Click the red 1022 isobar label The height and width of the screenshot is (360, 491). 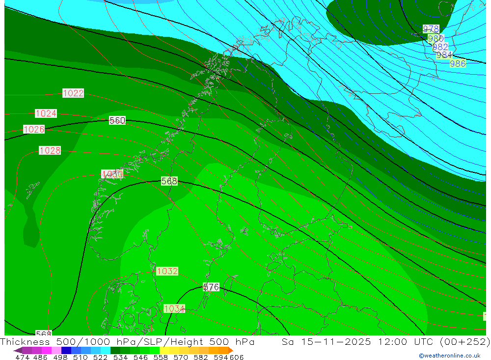pyautogui.click(x=73, y=93)
